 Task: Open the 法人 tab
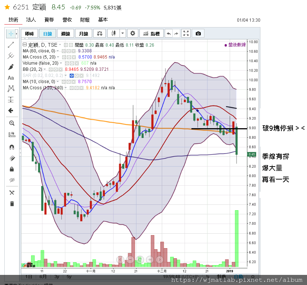(31, 20)
